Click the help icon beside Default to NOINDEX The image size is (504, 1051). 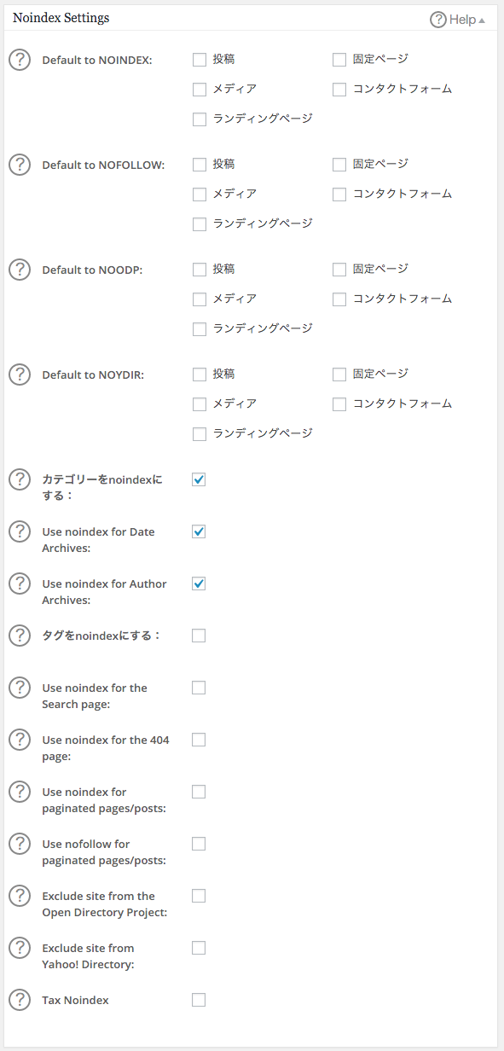(x=20, y=60)
